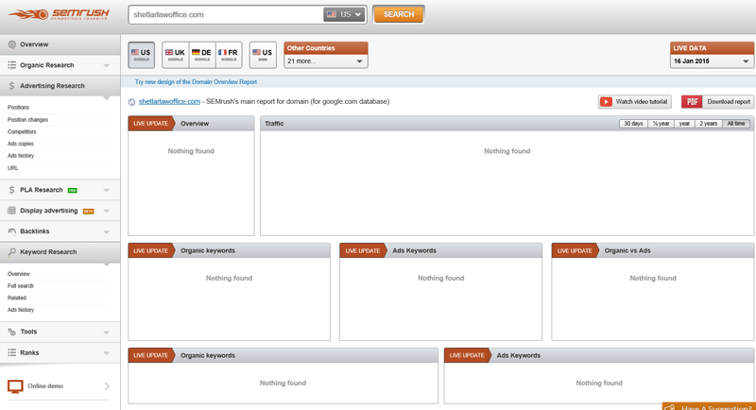This screenshot has height=410, width=756.
Task: Open Full search link
Action: coord(21,285)
